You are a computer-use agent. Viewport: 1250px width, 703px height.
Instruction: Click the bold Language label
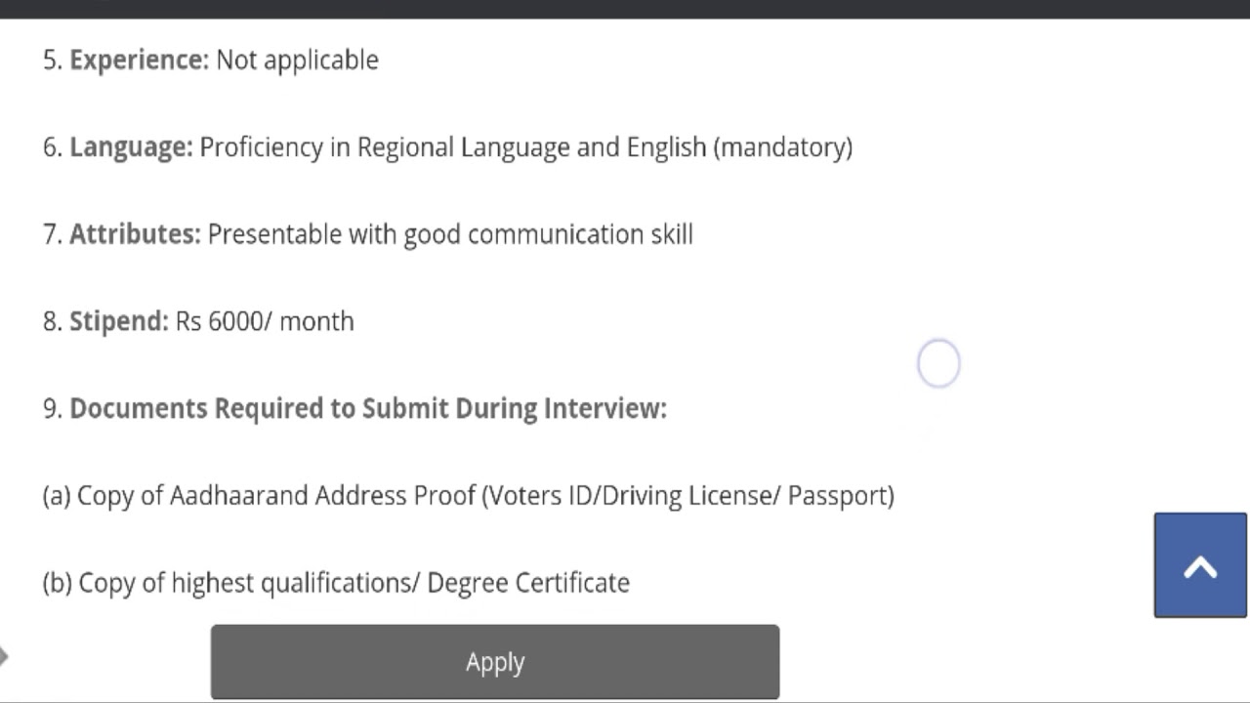click(131, 147)
